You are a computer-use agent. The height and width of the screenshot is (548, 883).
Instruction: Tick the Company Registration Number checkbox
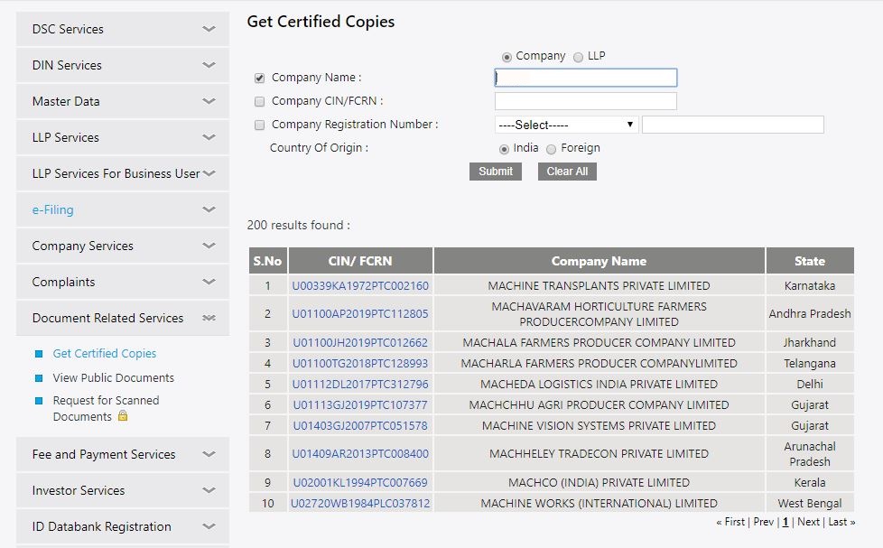point(260,125)
